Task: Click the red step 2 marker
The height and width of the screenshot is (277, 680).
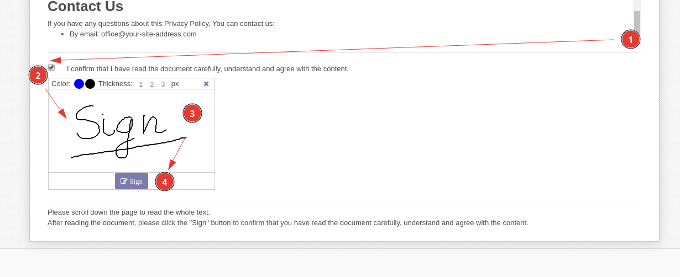Action: click(38, 75)
